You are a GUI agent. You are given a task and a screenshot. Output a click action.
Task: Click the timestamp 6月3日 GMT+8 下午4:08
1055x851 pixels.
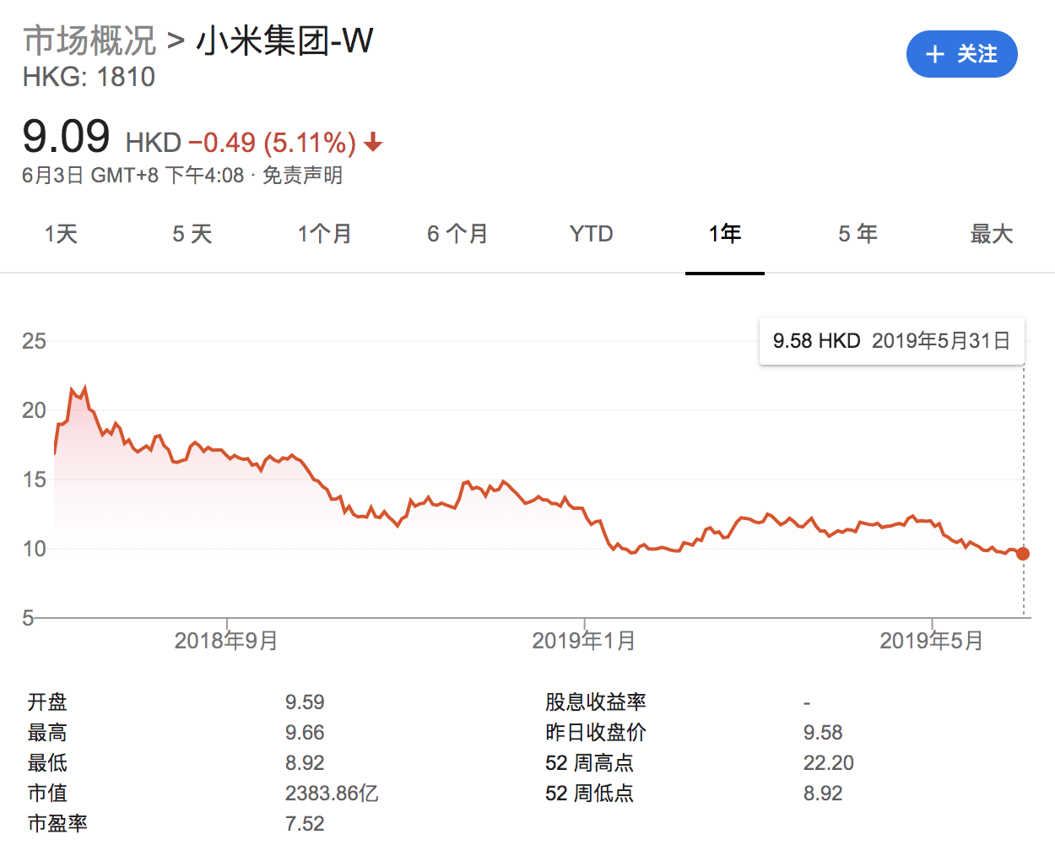click(x=133, y=176)
